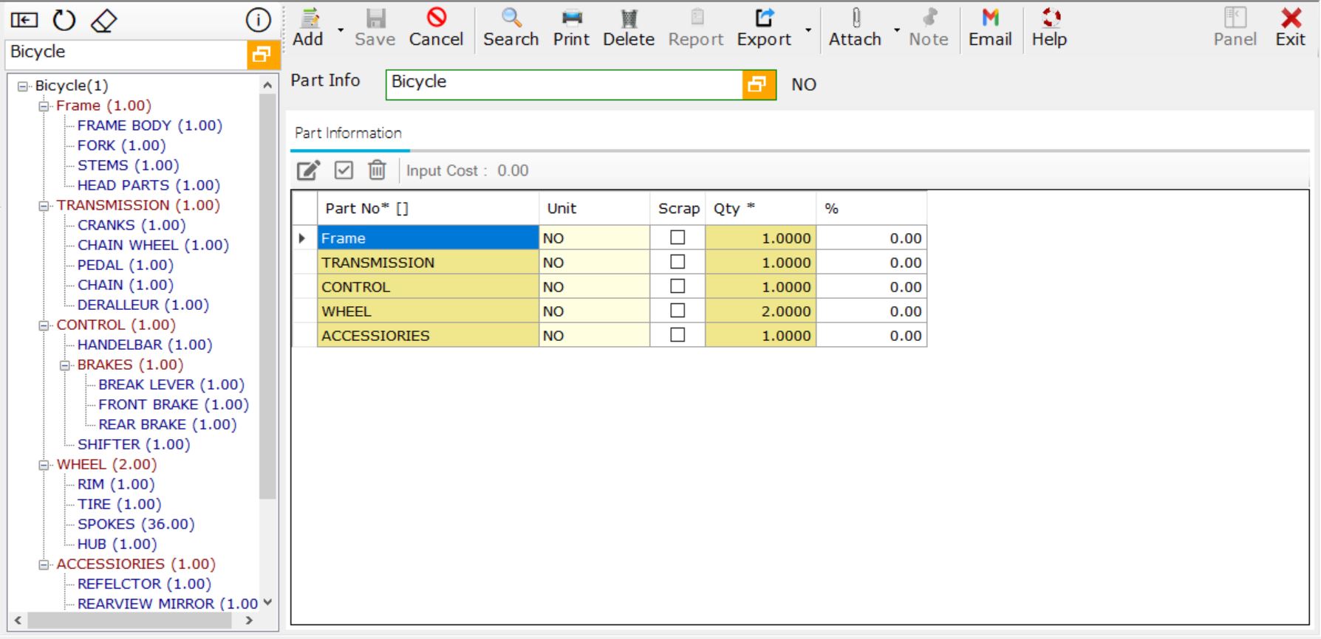The image size is (1321, 639).
Task: Click the Print toolbar icon
Action: pyautogui.click(x=571, y=28)
